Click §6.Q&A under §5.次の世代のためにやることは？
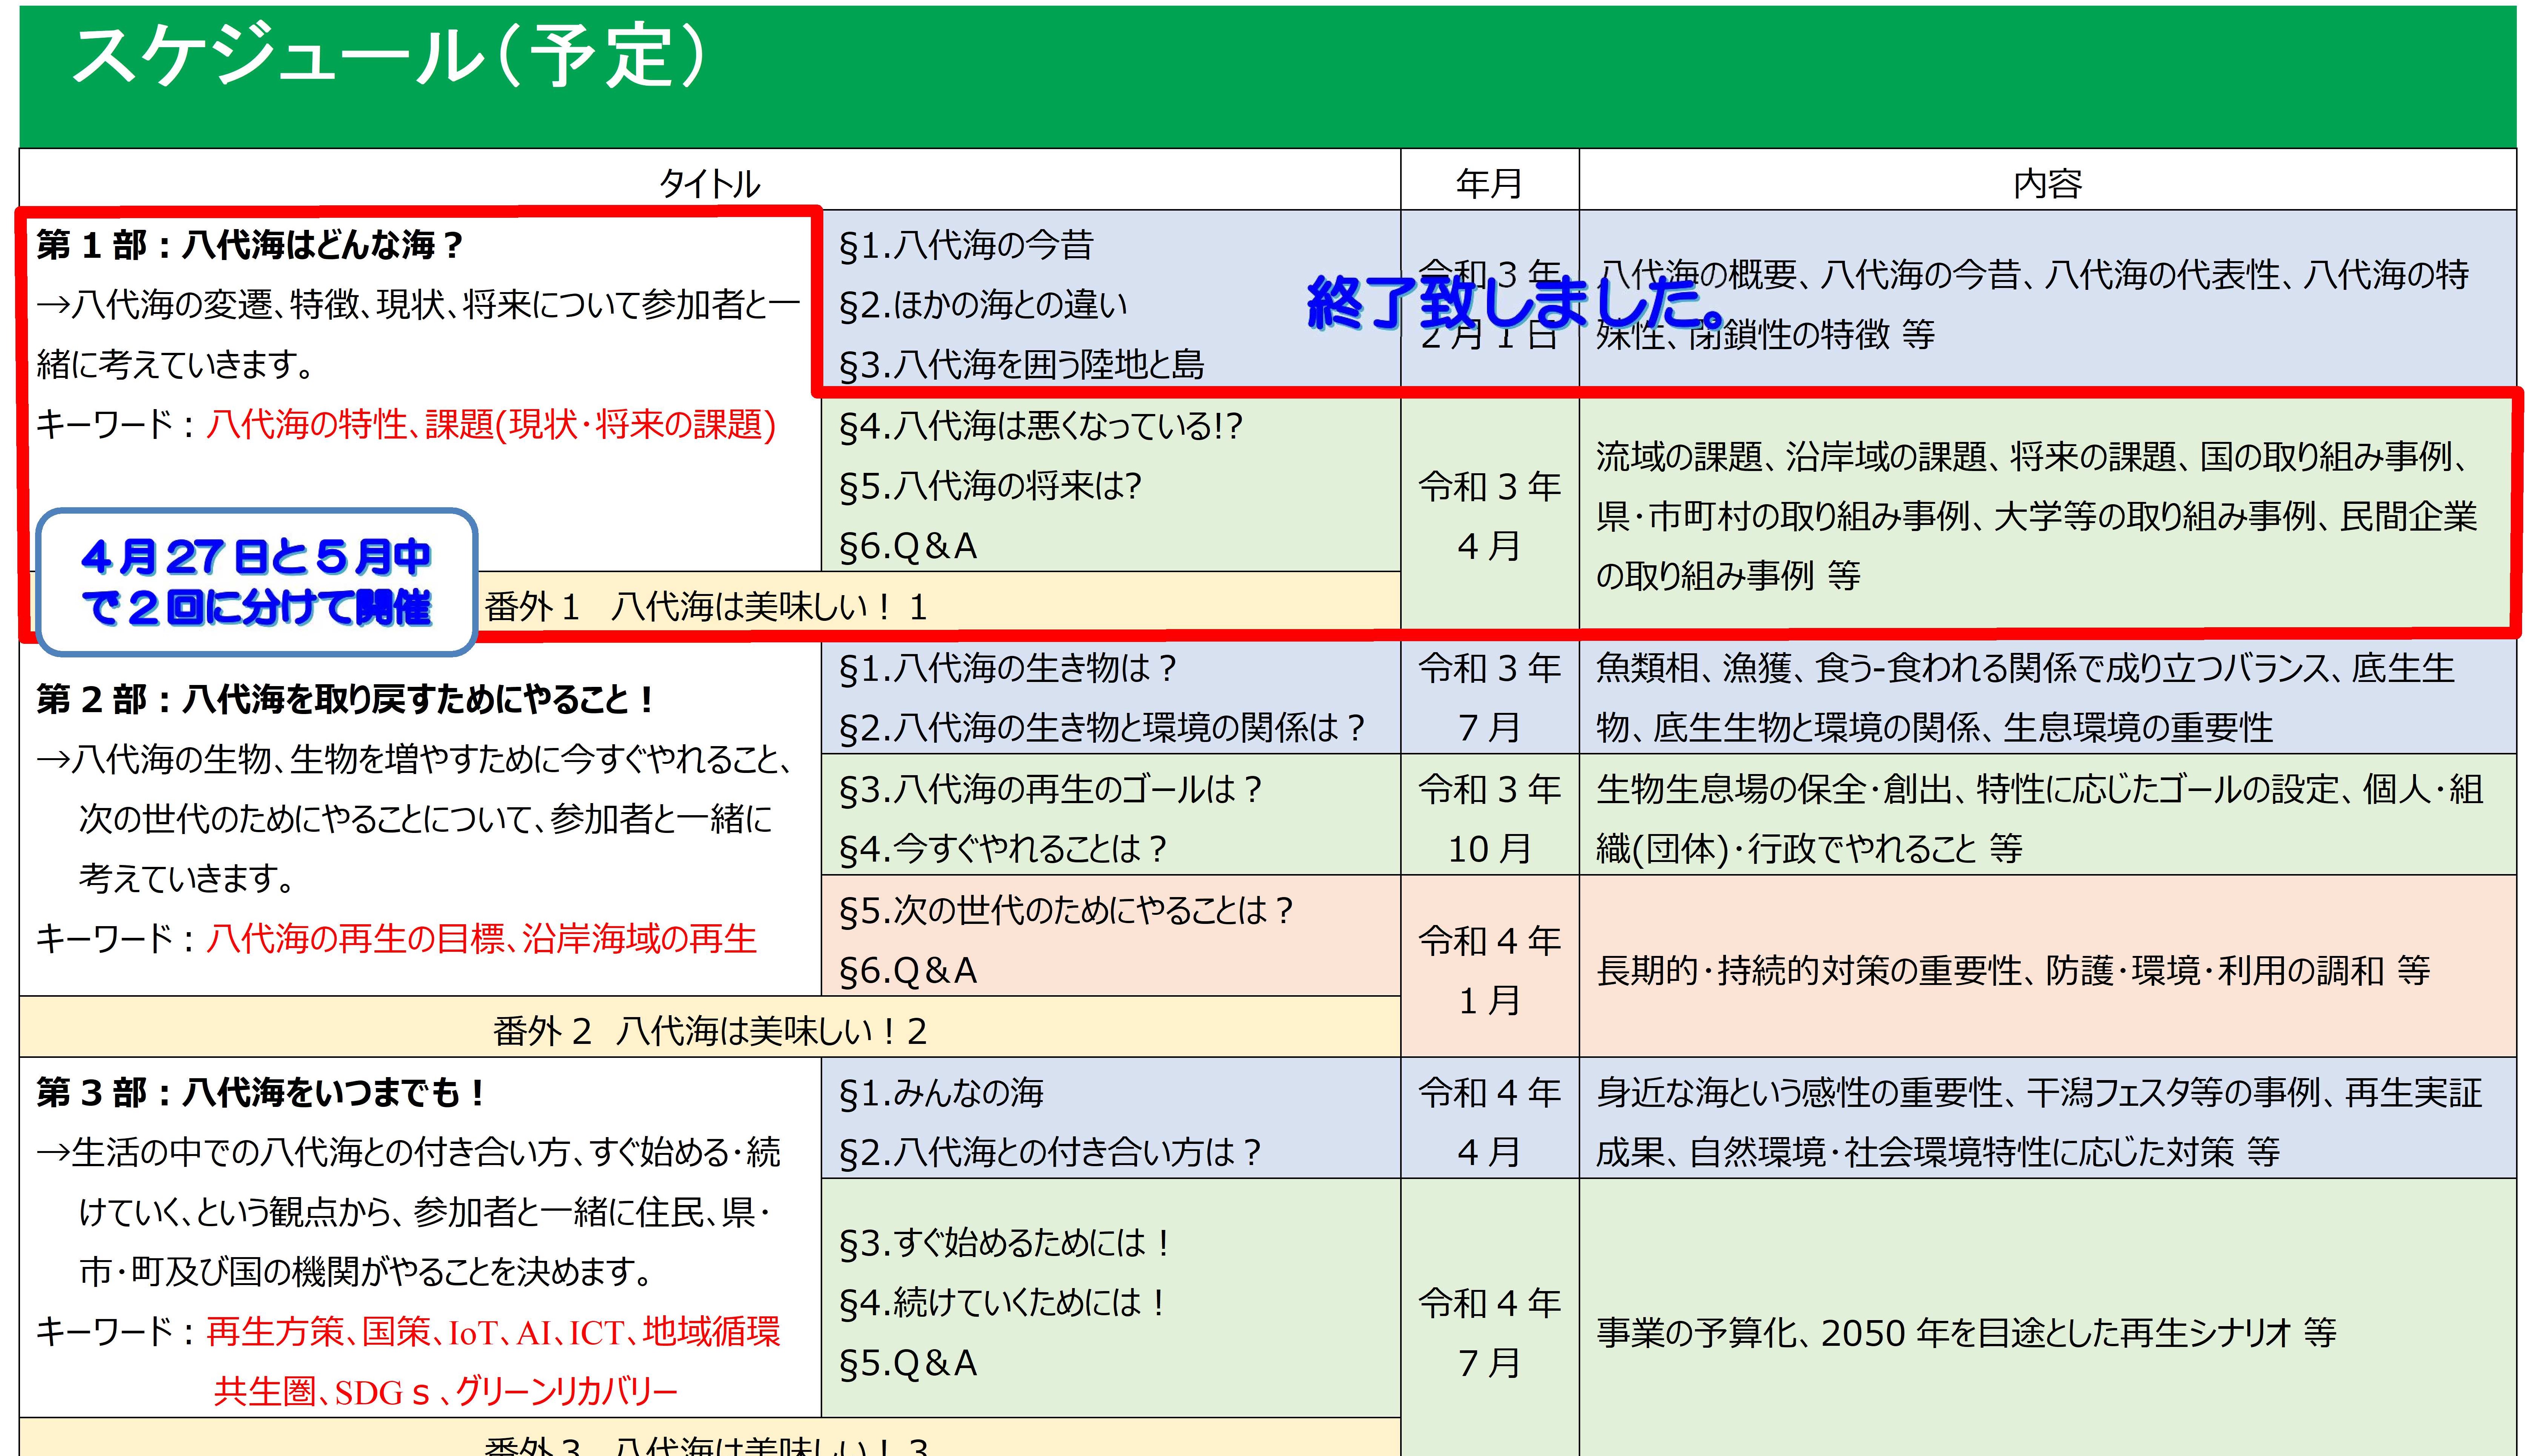Screen dimensions: 2527x1456 point(908,971)
